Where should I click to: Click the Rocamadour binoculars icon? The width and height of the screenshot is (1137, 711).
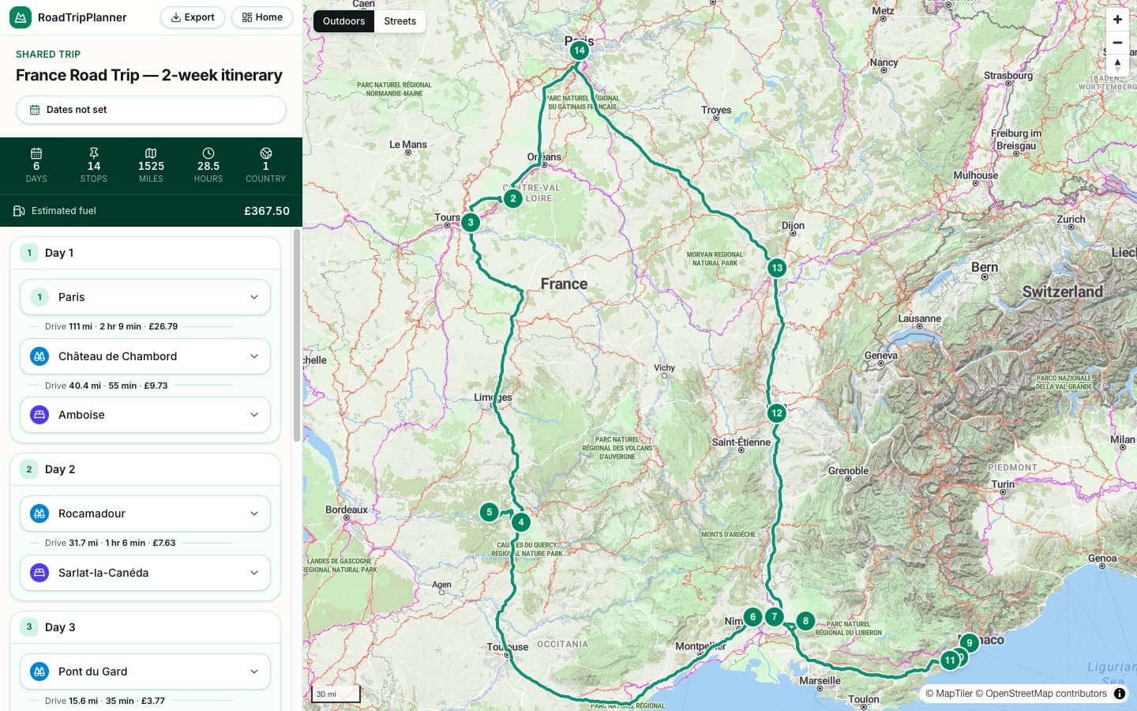39,513
